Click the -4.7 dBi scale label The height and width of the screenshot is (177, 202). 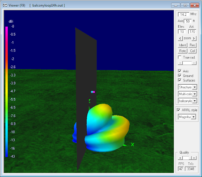coord(13,91)
